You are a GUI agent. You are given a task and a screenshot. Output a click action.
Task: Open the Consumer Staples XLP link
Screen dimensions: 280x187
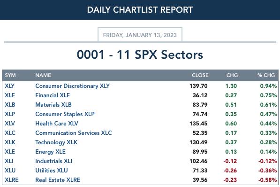(x=65, y=114)
